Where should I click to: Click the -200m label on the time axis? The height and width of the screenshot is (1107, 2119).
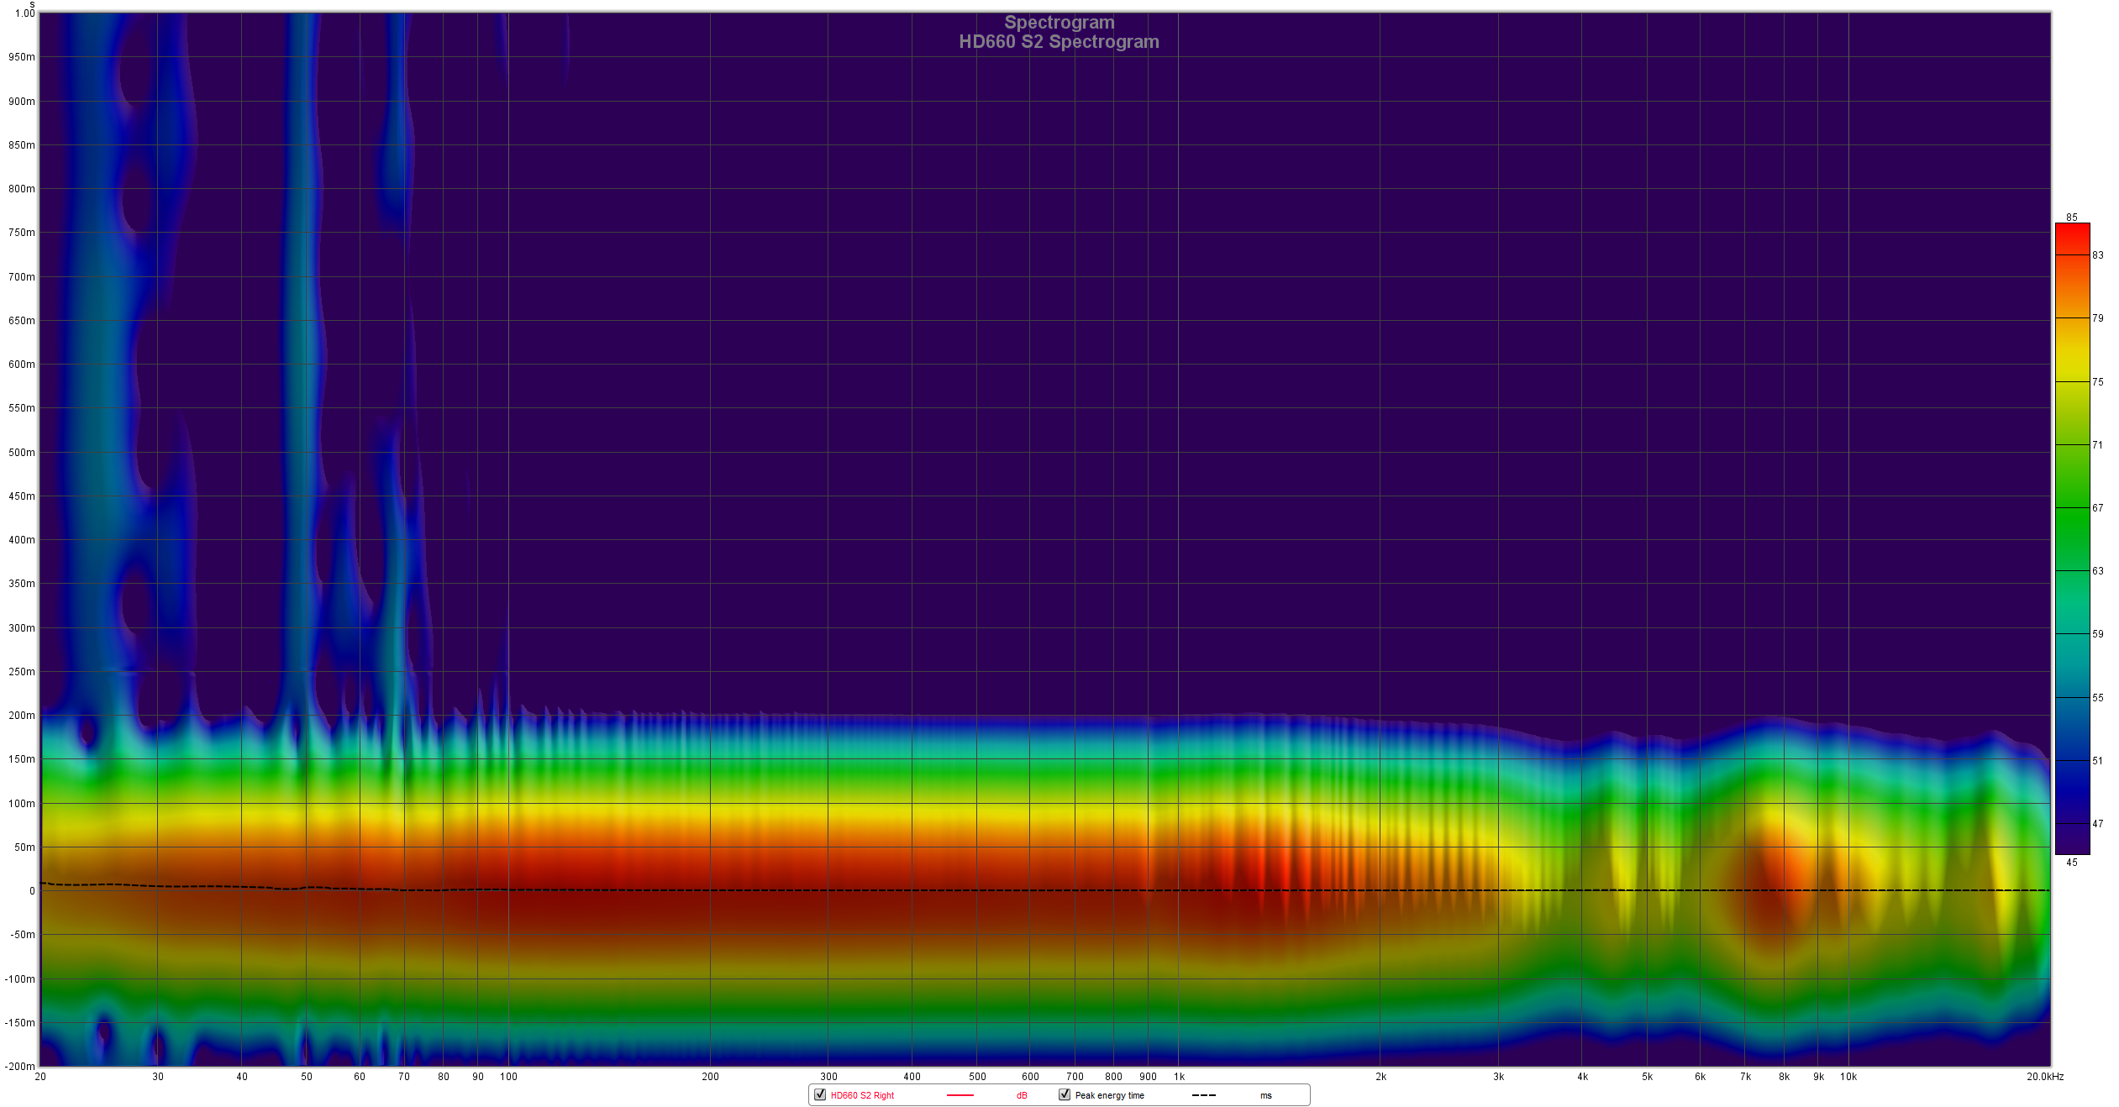pyautogui.click(x=19, y=1066)
